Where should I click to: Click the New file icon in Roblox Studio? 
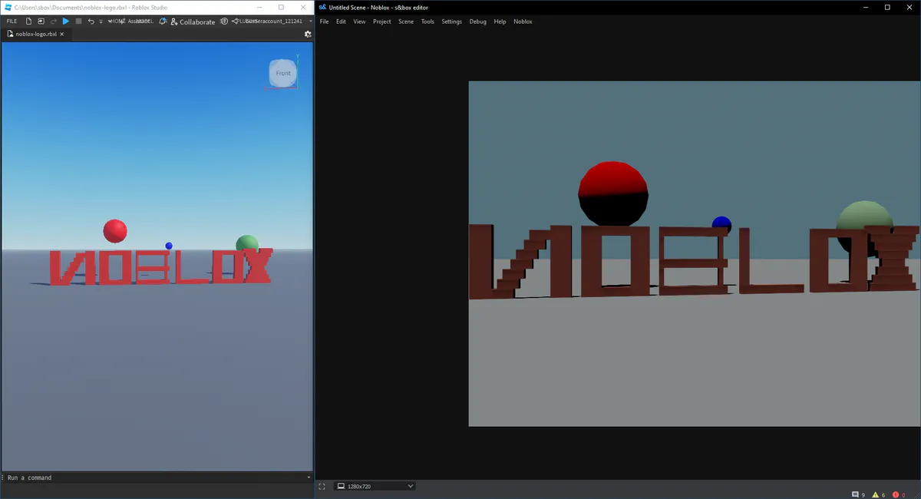(x=29, y=21)
